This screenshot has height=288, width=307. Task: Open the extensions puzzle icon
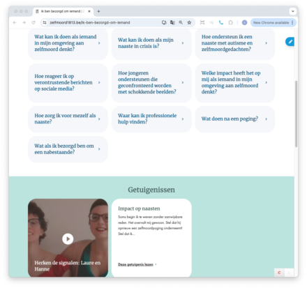[x=230, y=22]
